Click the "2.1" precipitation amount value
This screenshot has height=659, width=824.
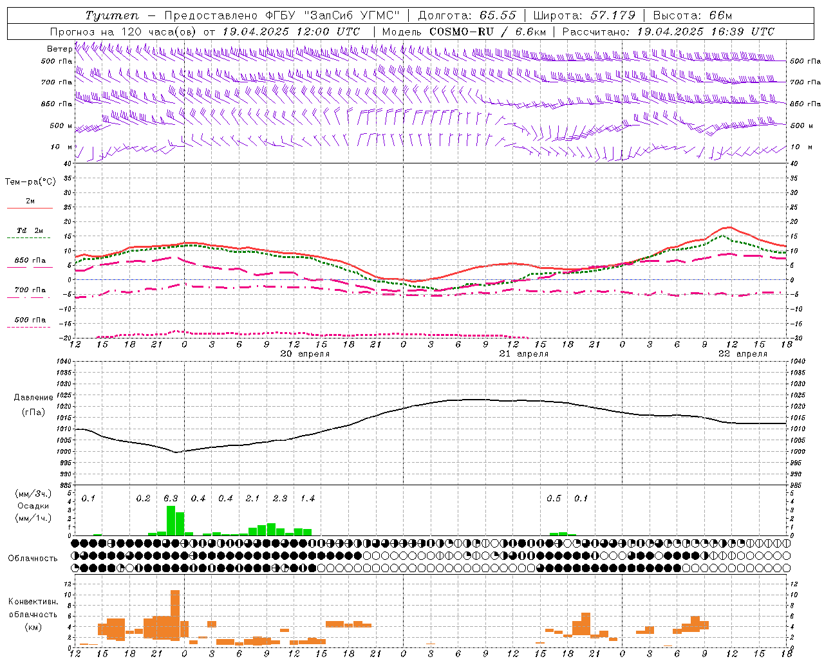click(x=252, y=499)
